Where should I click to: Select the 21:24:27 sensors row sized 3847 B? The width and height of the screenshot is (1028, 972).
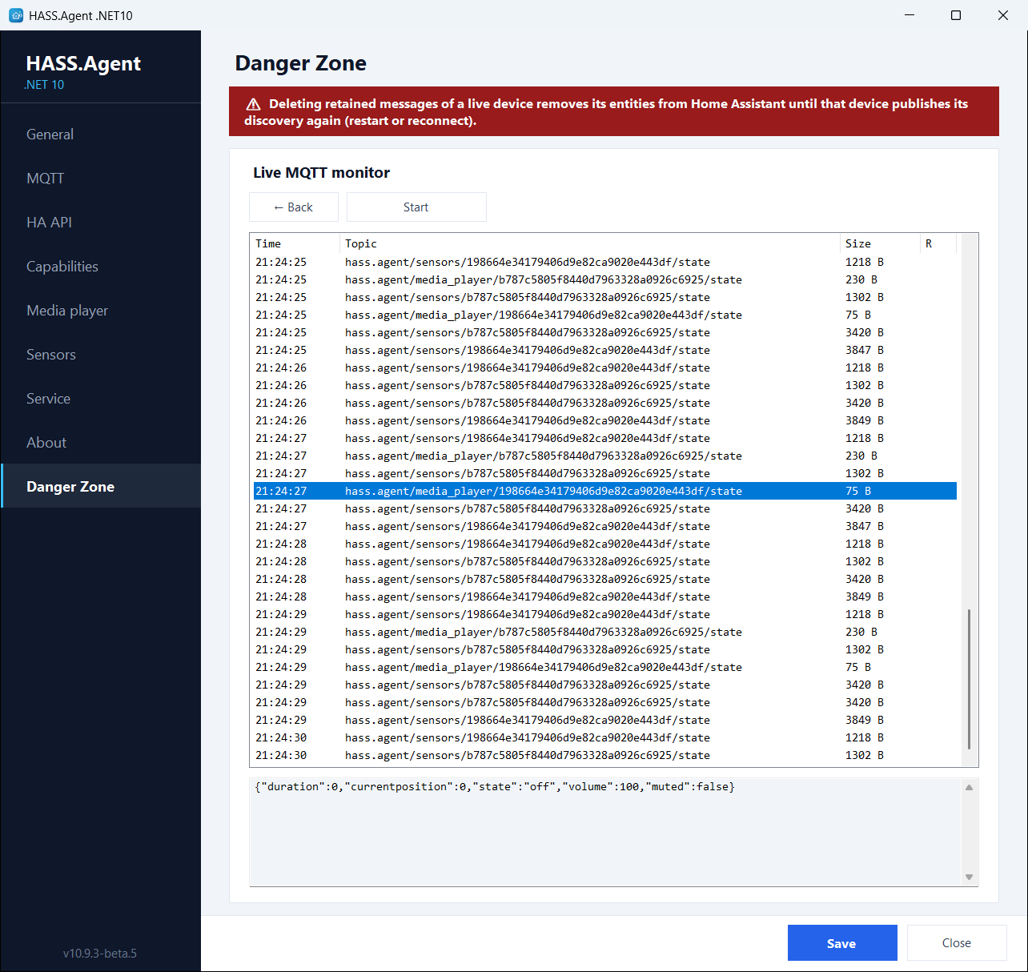click(x=605, y=526)
